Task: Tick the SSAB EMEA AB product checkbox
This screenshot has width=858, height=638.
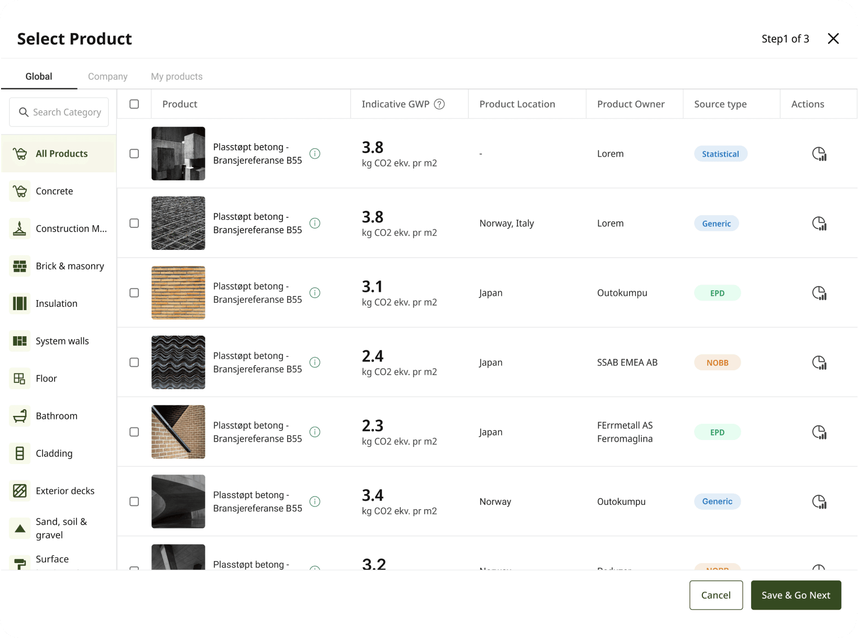Action: coord(134,362)
